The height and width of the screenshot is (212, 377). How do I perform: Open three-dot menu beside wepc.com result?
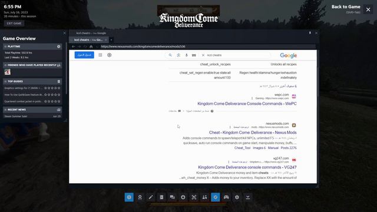pos(252,98)
